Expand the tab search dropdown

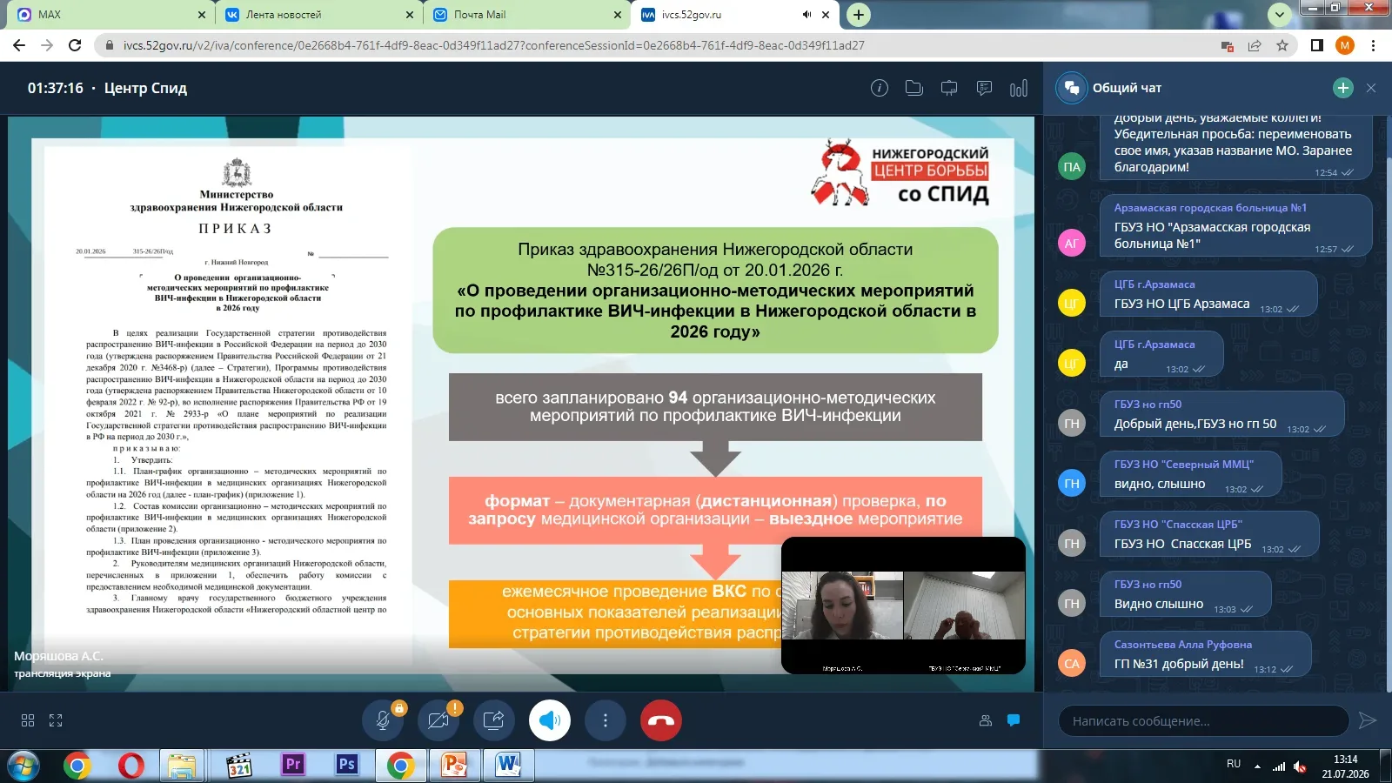(x=1280, y=15)
